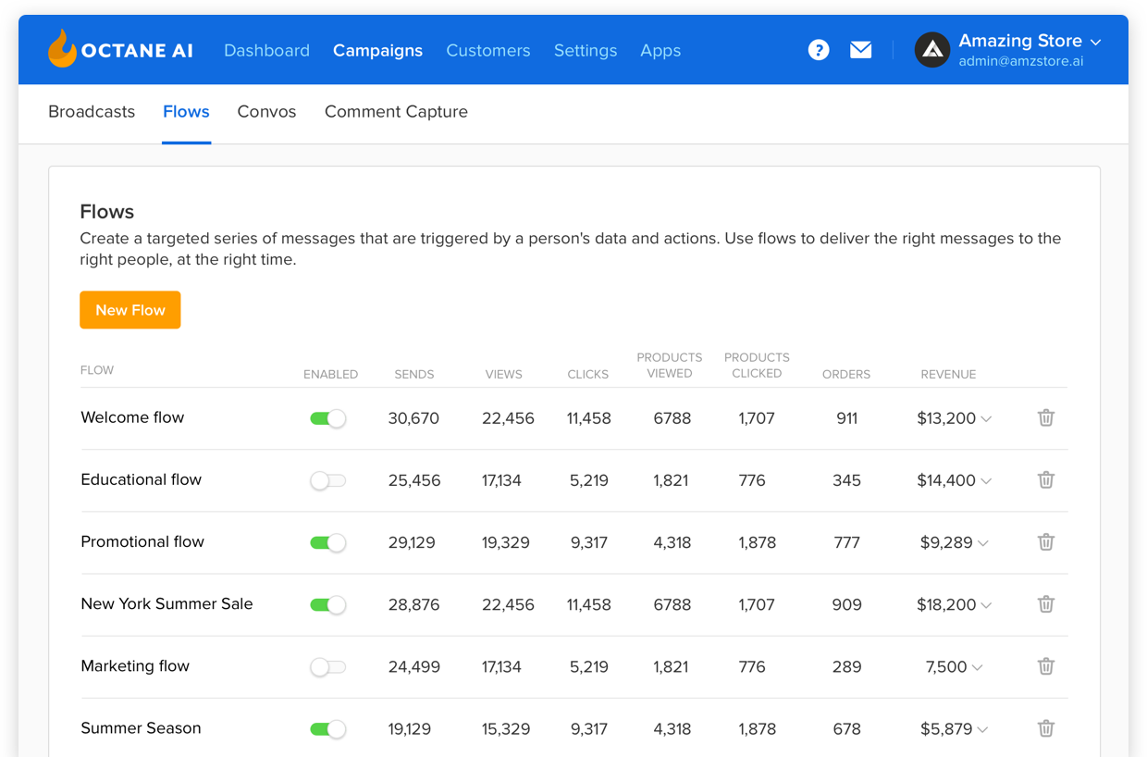This screenshot has height=757, width=1147.
Task: Expand the Amazing Store account dropdown
Action: click(1096, 42)
